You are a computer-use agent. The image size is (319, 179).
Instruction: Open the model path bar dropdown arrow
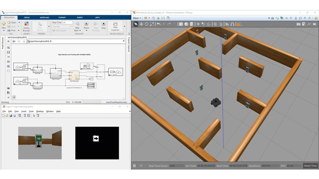[x=124, y=41]
